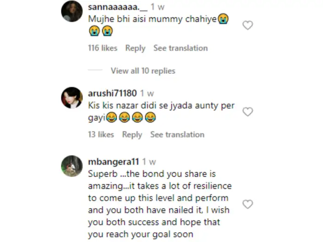The width and height of the screenshot is (323, 242).
Task: Open the arushi71180 username link
Action: (x=112, y=93)
